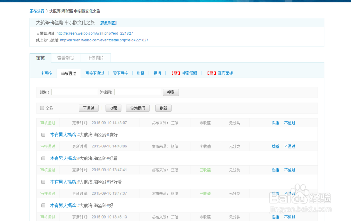Check the box for the 好好看 message
Viewport: 351px width, 221px height.
click(43, 182)
